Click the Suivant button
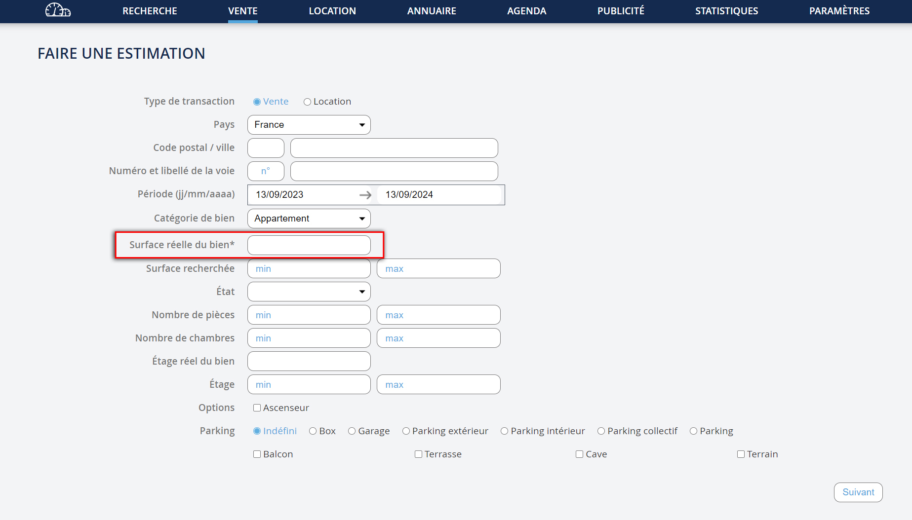The height and width of the screenshot is (520, 912). (x=858, y=492)
